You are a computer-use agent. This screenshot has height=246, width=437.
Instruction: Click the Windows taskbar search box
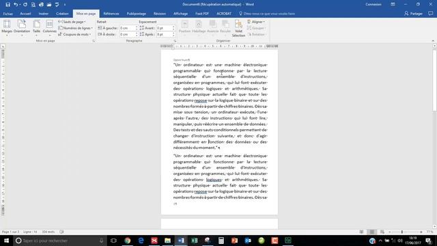coord(60,241)
